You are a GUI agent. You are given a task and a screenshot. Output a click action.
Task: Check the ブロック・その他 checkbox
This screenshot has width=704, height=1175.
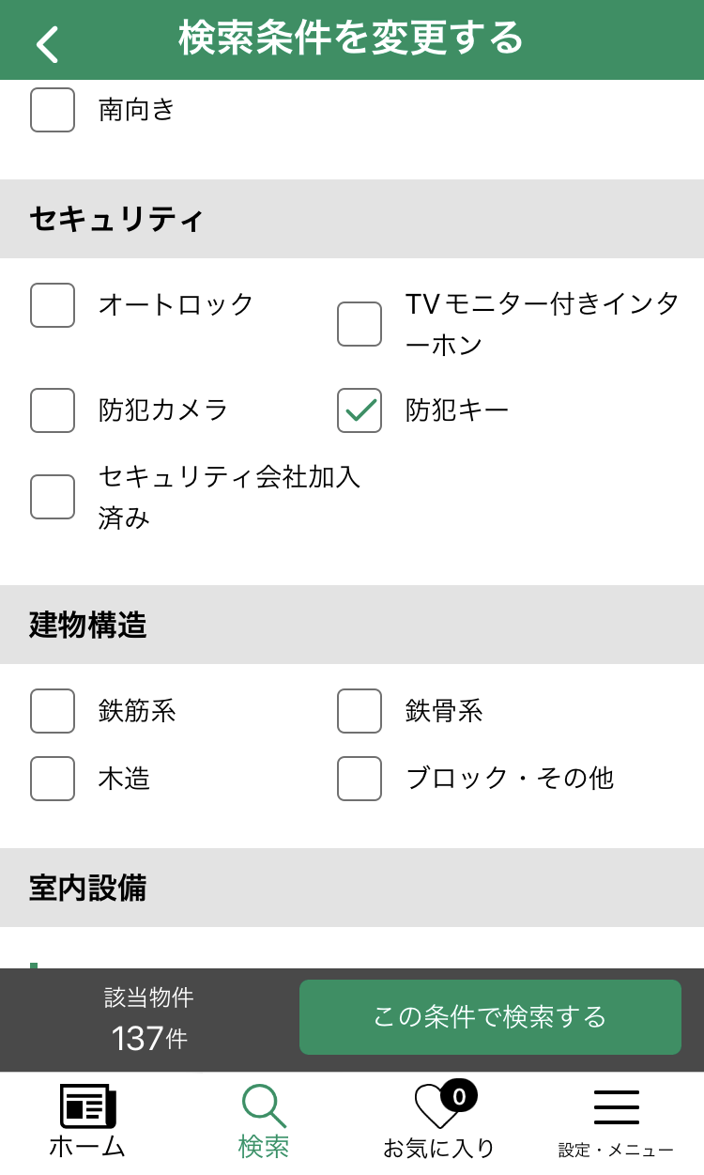360,779
